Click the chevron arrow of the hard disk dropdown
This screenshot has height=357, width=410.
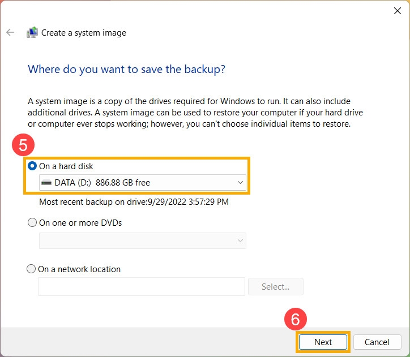click(x=240, y=183)
